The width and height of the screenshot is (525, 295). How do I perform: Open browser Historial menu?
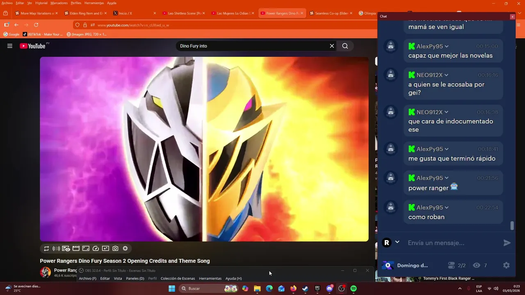pyautogui.click(x=41, y=3)
